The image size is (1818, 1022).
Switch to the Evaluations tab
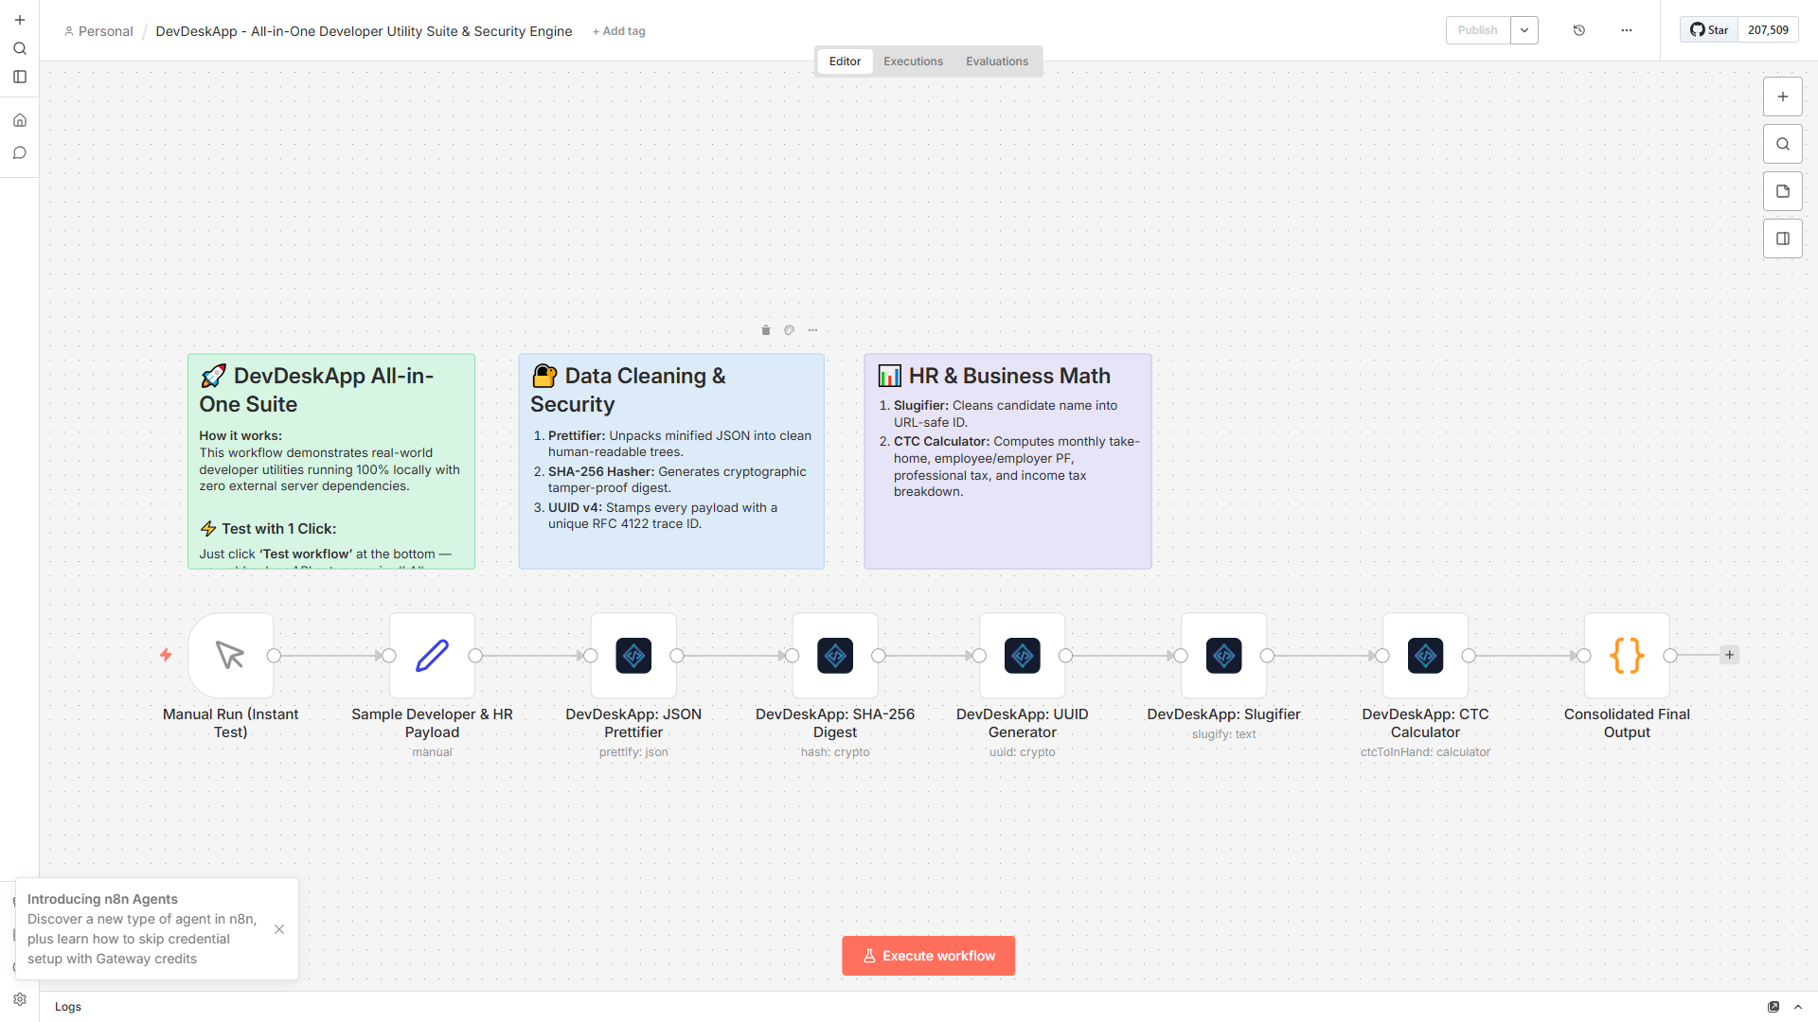997,62
